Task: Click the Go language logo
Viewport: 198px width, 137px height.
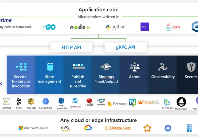Action: tap(49, 27)
